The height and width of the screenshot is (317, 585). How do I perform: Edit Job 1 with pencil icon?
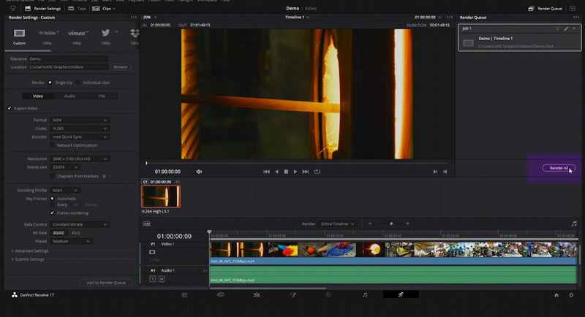(566, 28)
